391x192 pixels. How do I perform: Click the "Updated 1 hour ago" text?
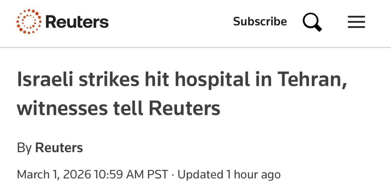(229, 175)
